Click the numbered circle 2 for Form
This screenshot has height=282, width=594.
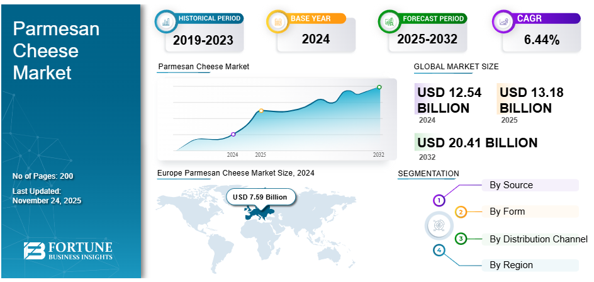[461, 212]
